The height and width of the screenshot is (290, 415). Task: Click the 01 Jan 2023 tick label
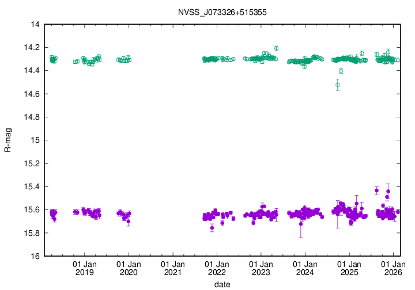261,268
